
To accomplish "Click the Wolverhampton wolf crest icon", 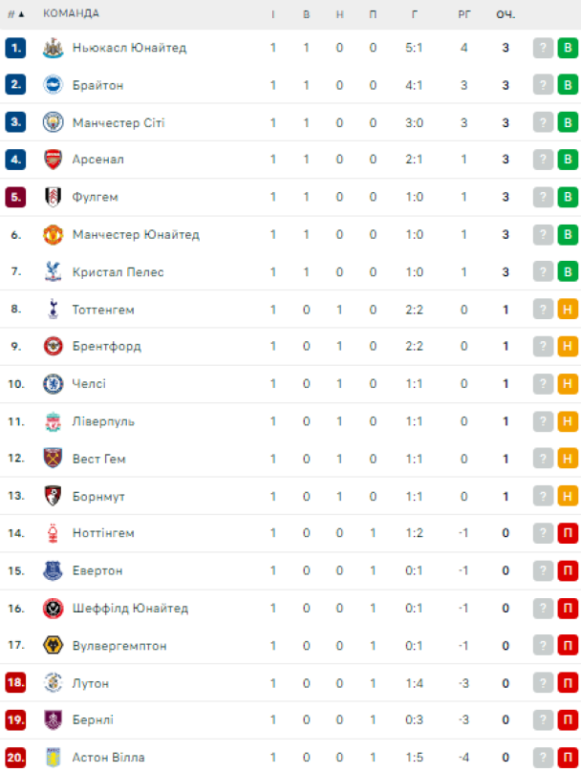I will [x=53, y=645].
